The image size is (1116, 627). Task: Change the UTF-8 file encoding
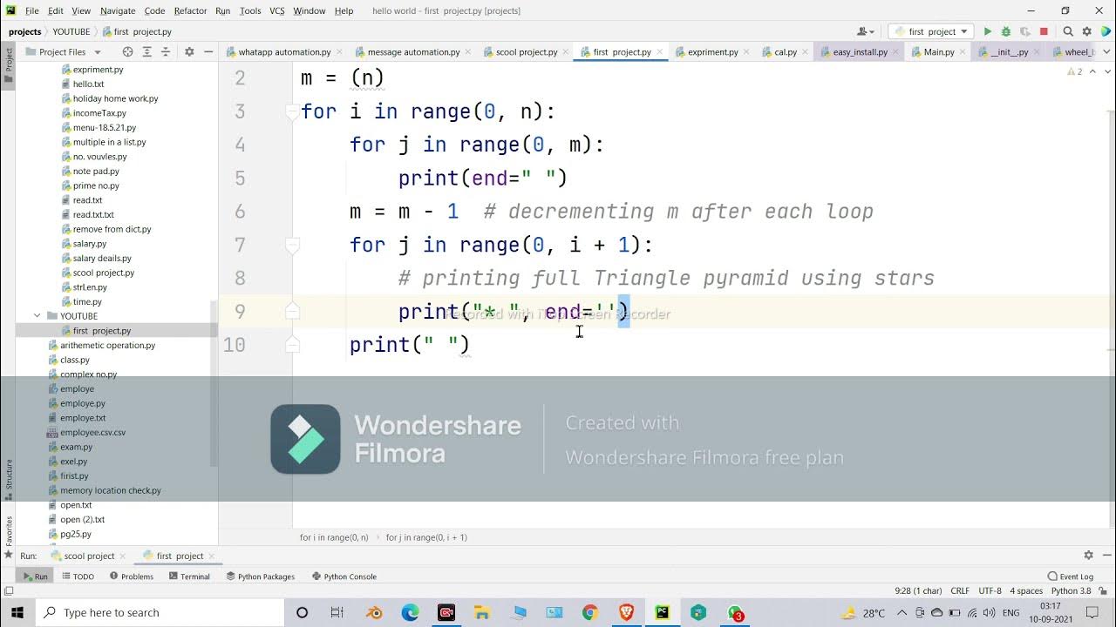pos(990,591)
